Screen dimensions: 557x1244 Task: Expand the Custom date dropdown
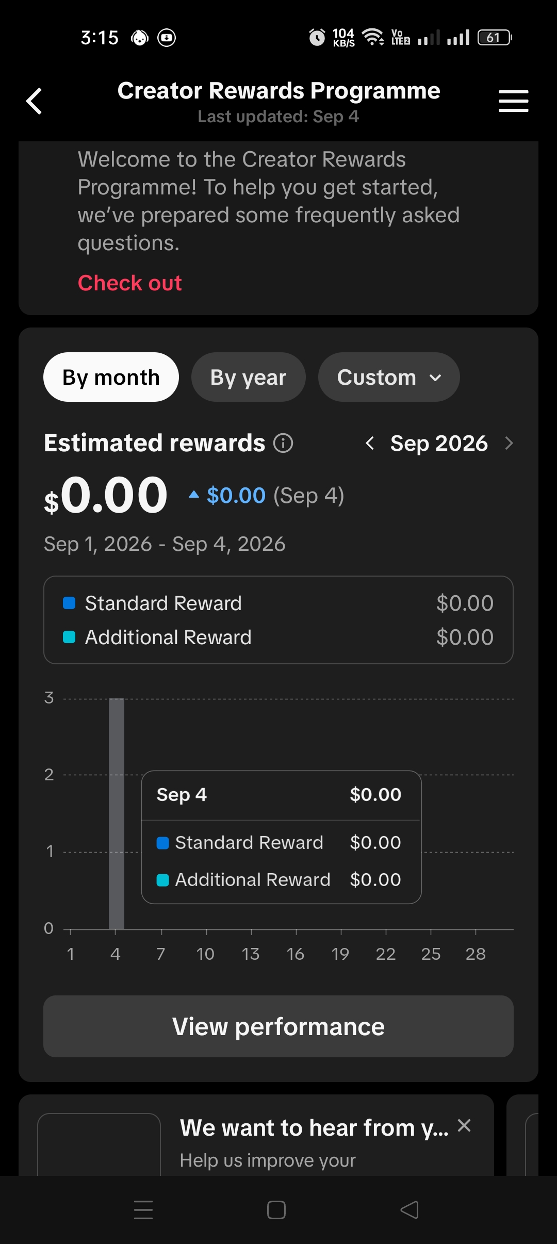coord(389,377)
